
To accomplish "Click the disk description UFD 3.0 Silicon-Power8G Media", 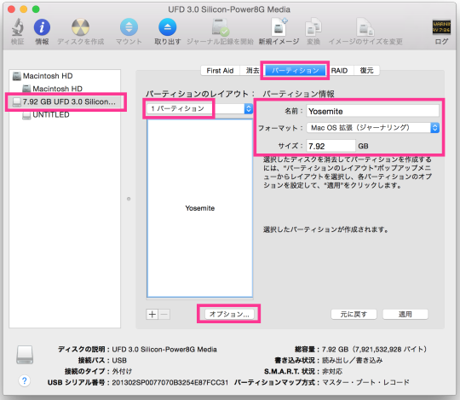I will point(164,349).
